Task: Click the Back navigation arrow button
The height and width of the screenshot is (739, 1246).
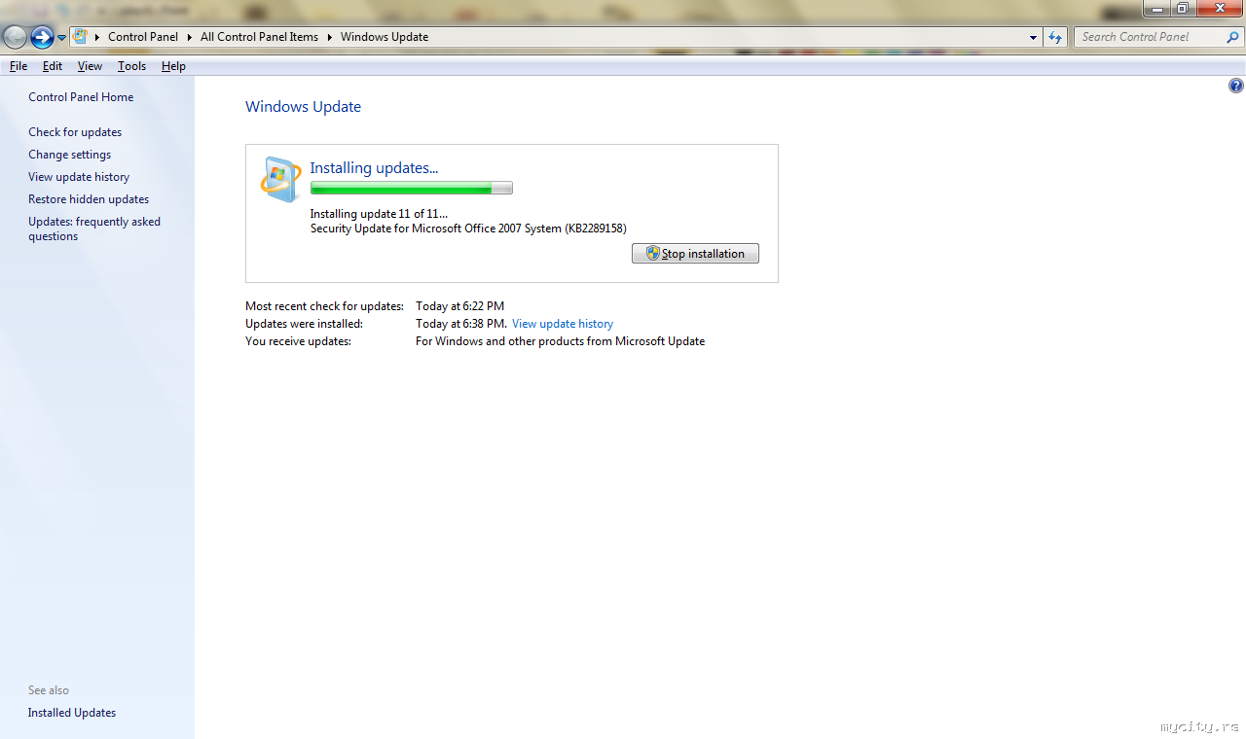Action: pos(15,37)
